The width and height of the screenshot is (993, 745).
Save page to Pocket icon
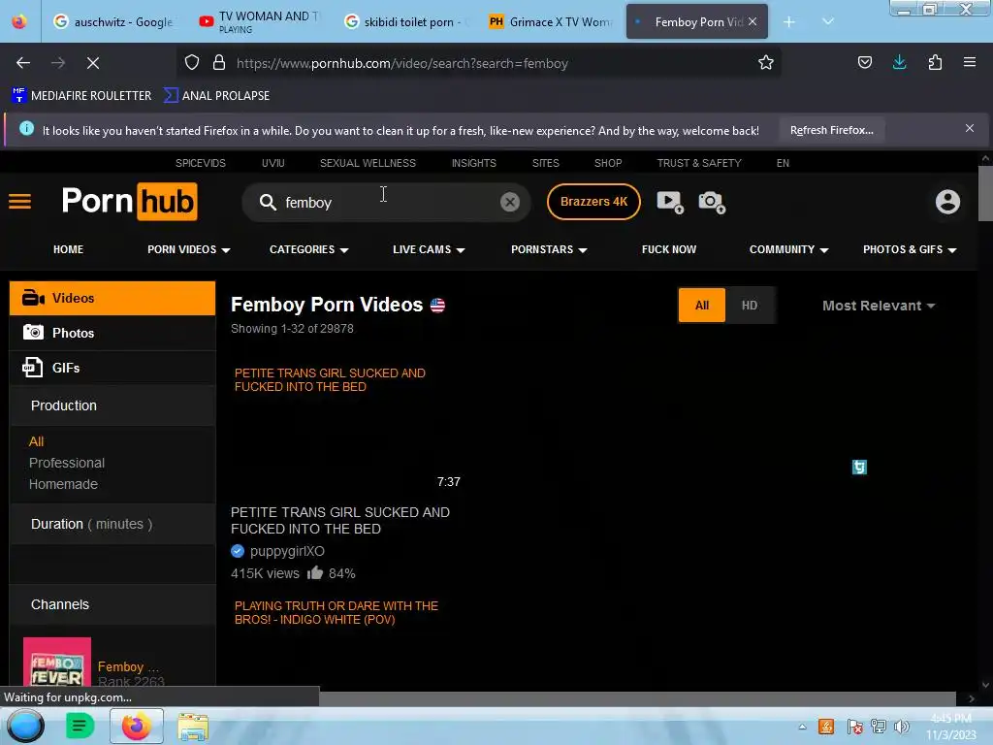tap(864, 63)
